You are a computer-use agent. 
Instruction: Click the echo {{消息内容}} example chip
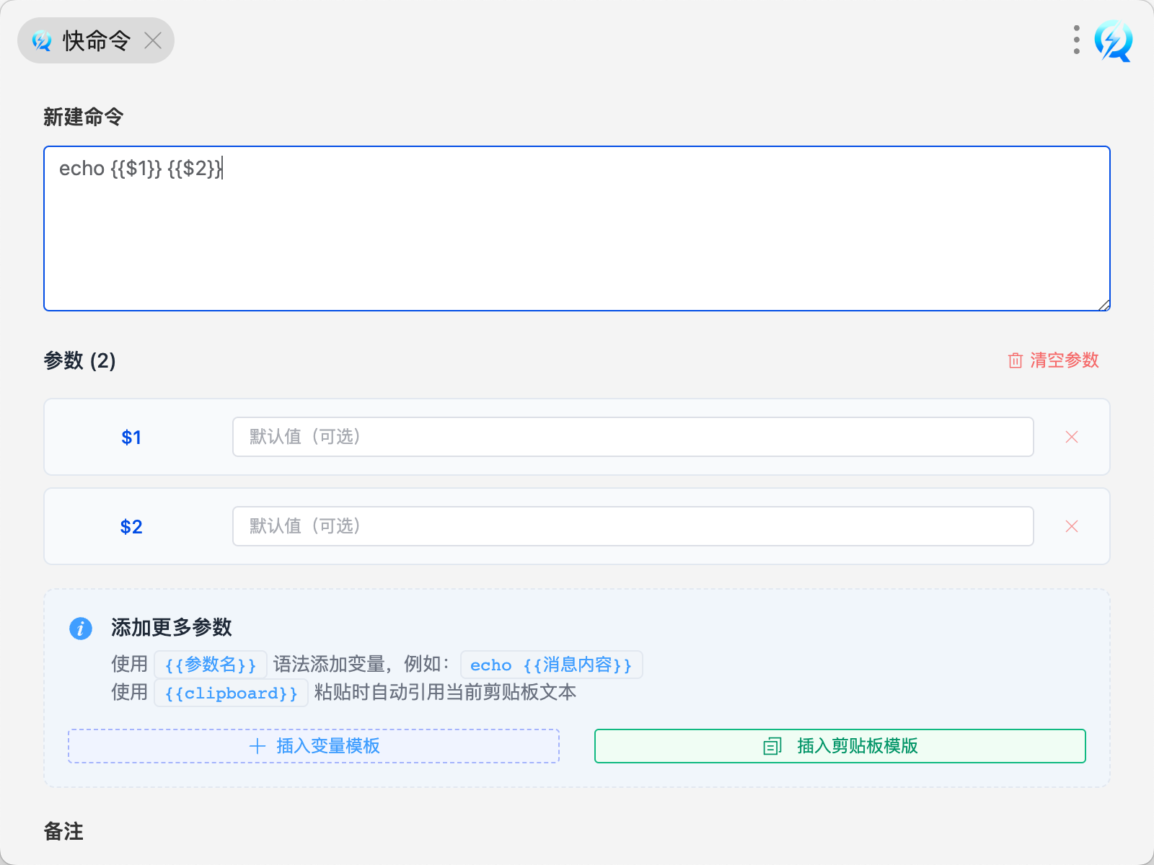coord(551,665)
